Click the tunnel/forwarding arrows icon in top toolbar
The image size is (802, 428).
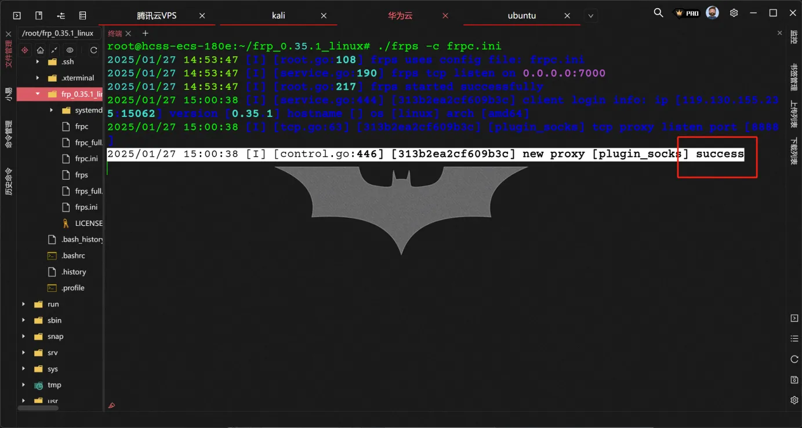[61, 16]
